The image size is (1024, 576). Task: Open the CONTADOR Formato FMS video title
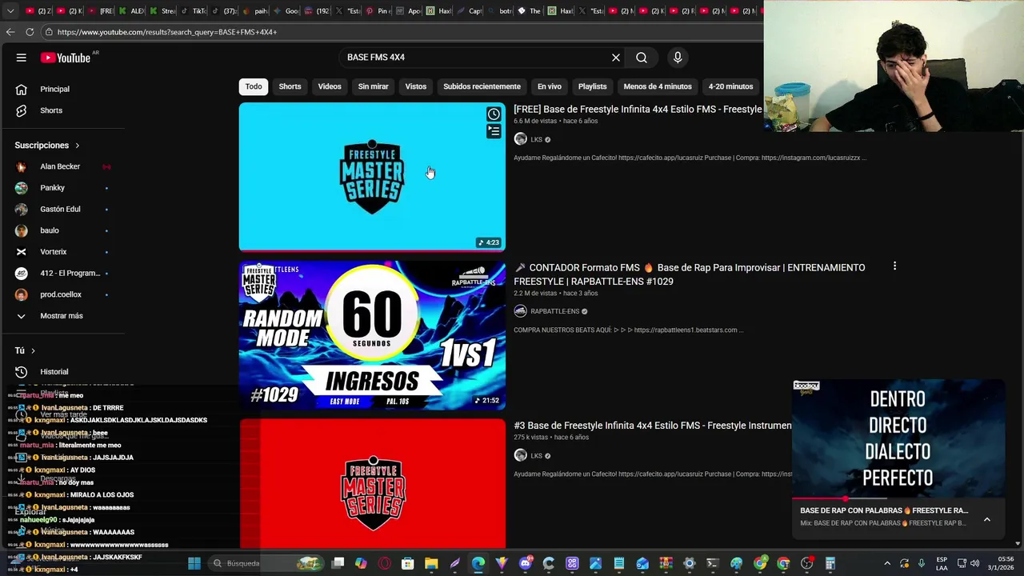pyautogui.click(x=690, y=274)
